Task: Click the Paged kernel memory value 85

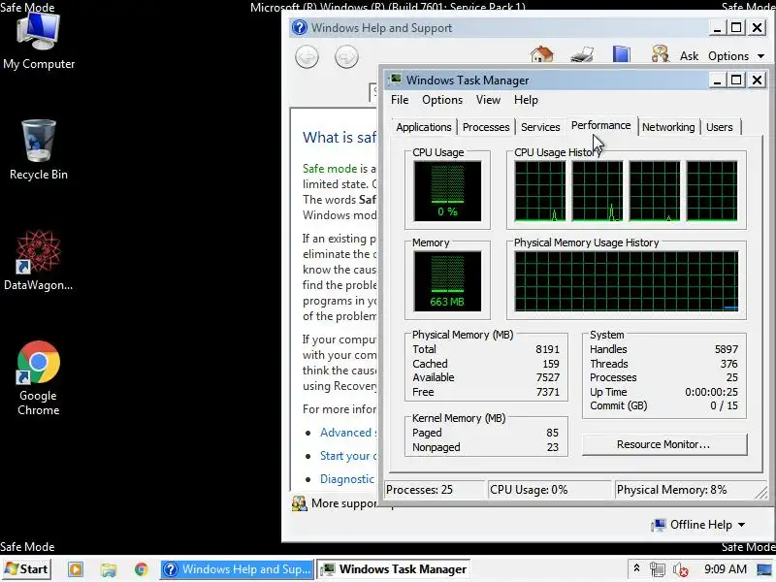Action: 552,433
